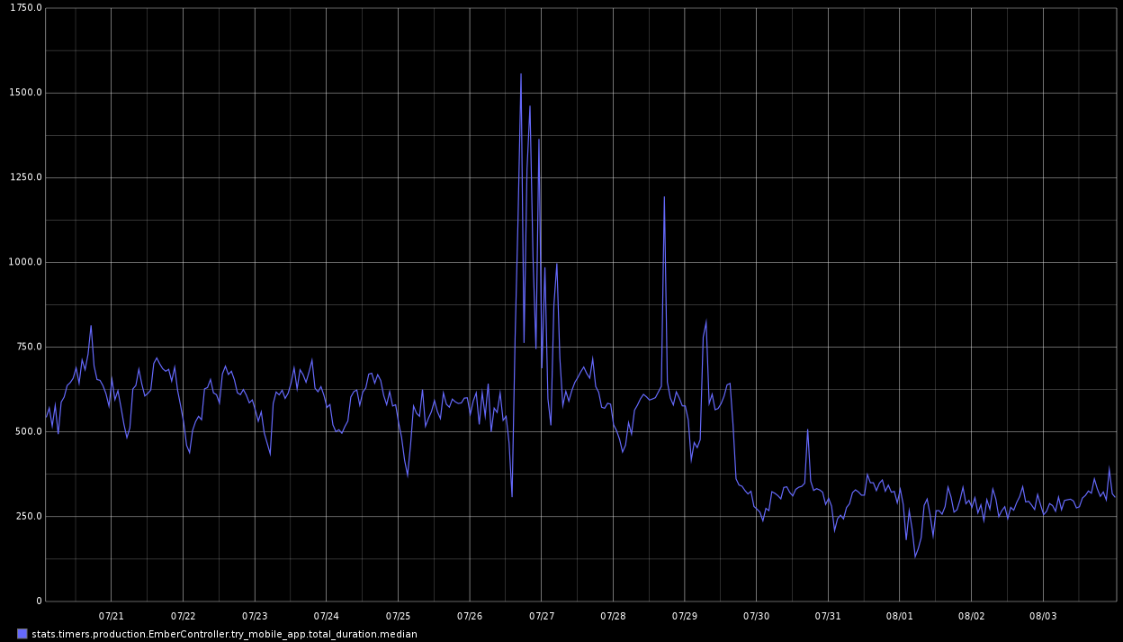Click the 07/24 date tick label
The width and height of the screenshot is (1123, 642).
click(326, 616)
